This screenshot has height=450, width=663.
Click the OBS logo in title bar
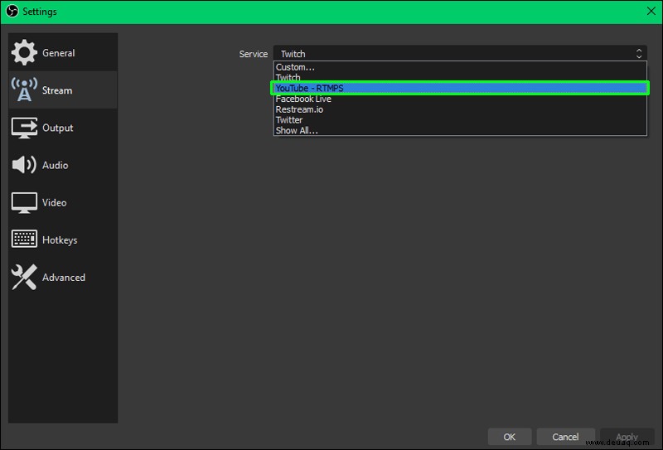pos(12,11)
